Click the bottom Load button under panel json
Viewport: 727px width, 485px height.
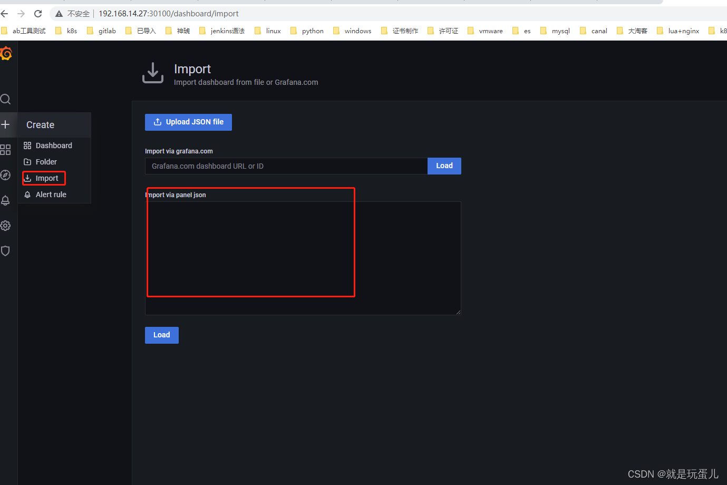point(162,335)
